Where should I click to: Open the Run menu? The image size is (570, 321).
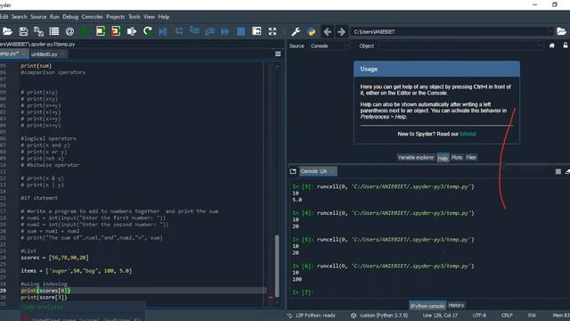click(x=54, y=17)
